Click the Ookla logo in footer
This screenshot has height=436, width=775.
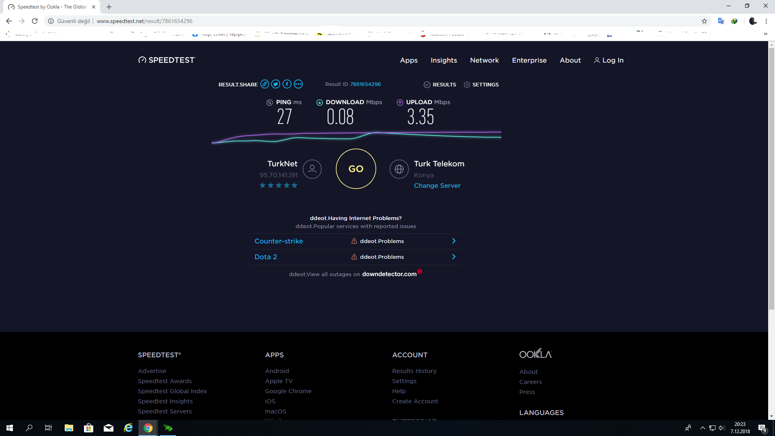535,354
